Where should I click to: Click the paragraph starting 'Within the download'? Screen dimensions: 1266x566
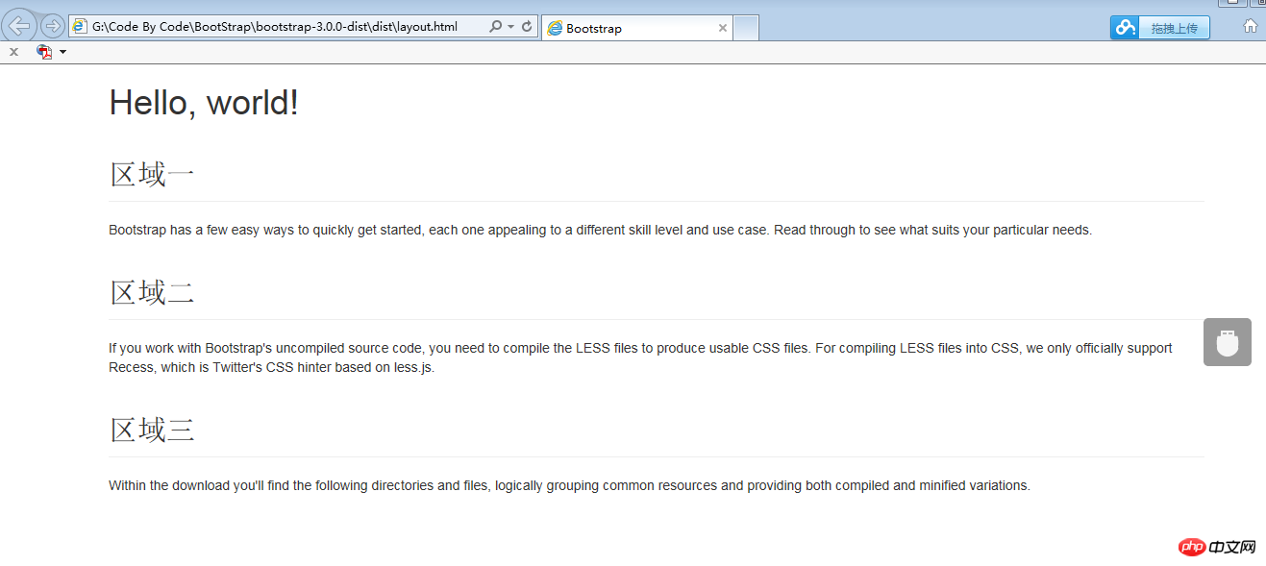click(569, 486)
